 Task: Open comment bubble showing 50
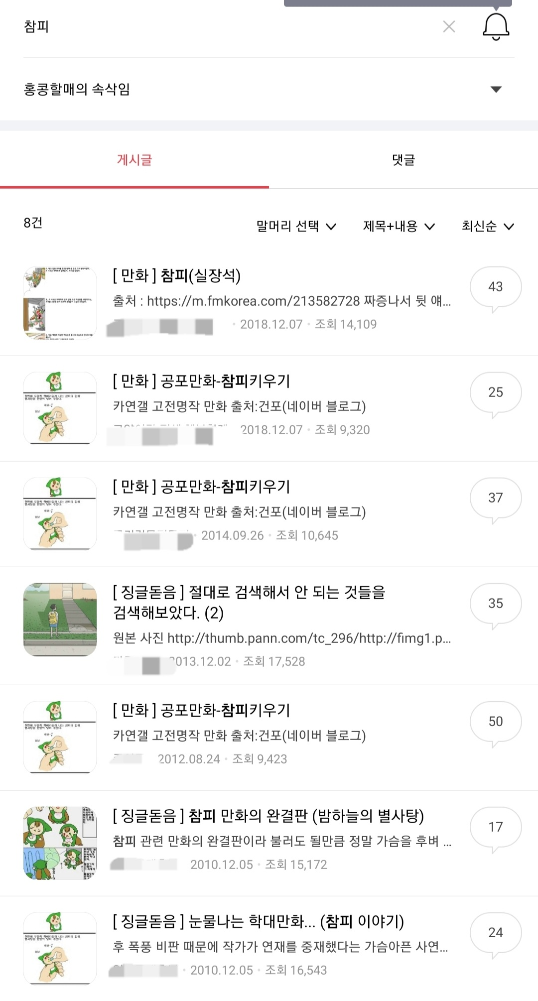point(495,722)
